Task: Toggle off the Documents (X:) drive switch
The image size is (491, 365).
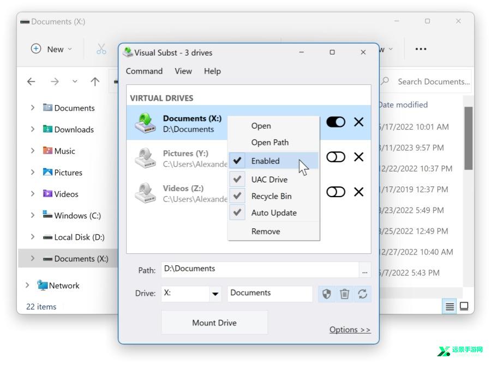Action: (336, 122)
